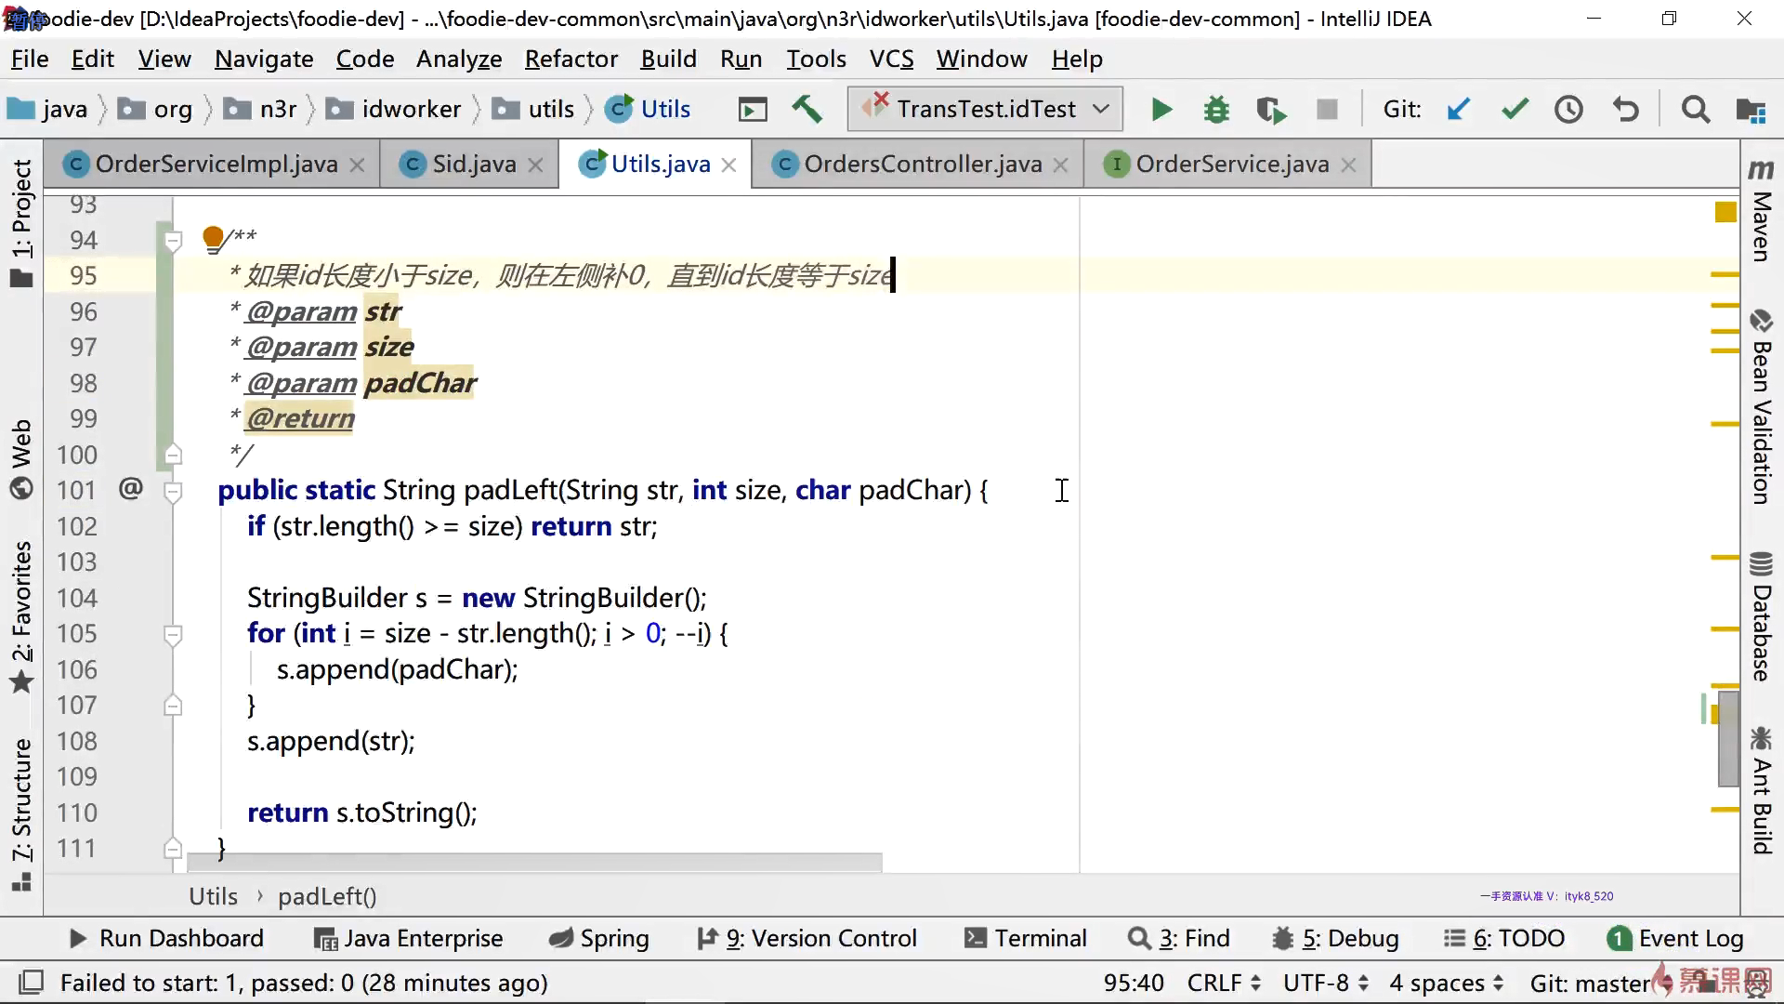Click Git Commit checkmark icon
1784x1004 pixels.
[1515, 110]
